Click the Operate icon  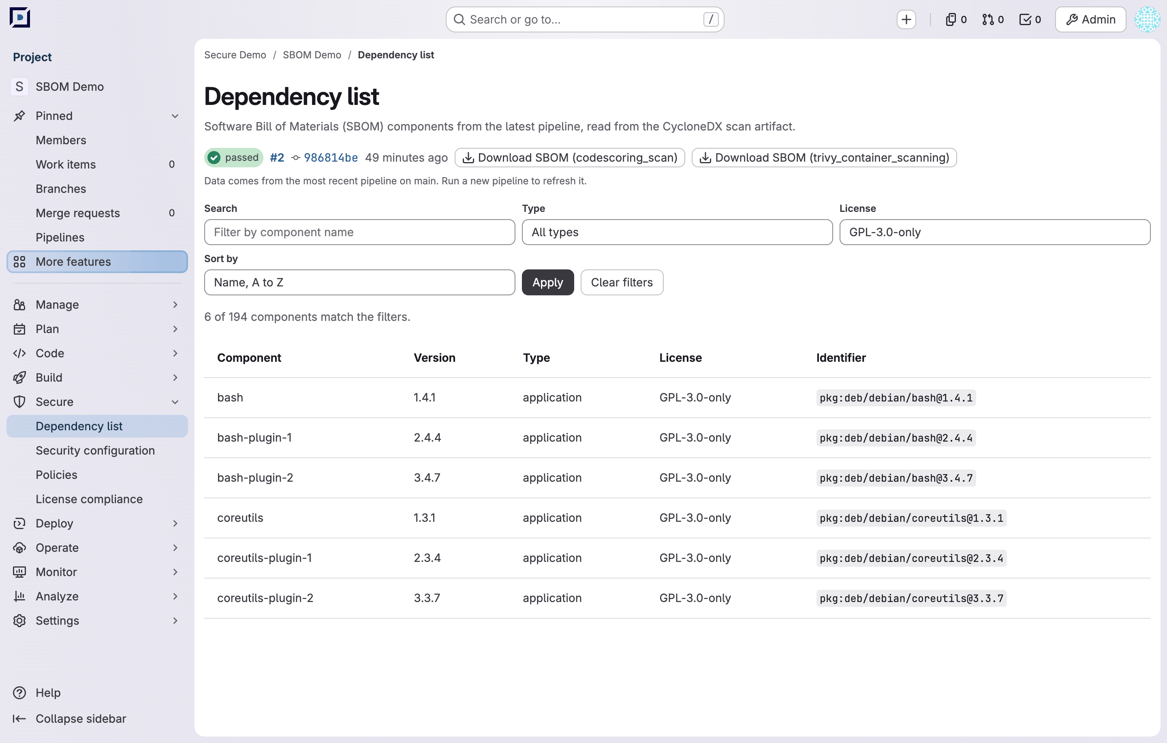[x=19, y=548]
